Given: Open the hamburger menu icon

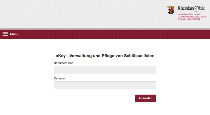Looking at the screenshot, I should (5, 34).
